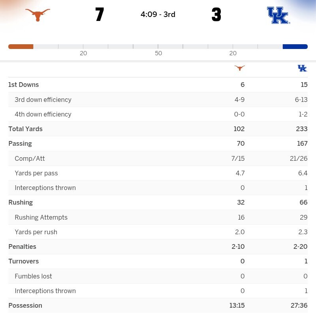Select the Yards per pass label

(36, 173)
